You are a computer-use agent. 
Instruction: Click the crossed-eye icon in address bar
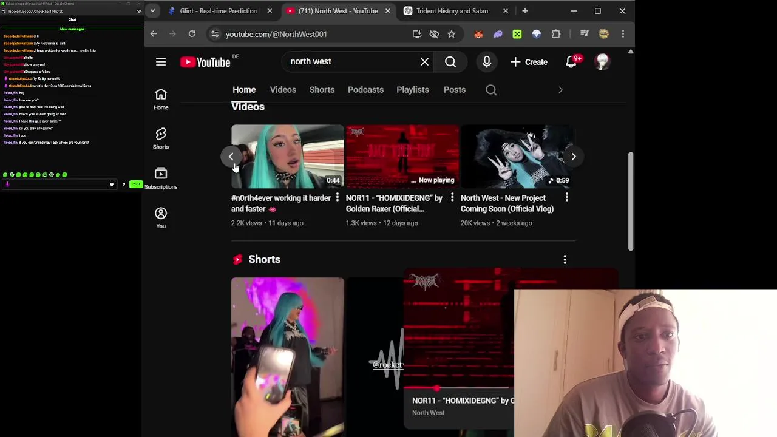(x=434, y=34)
